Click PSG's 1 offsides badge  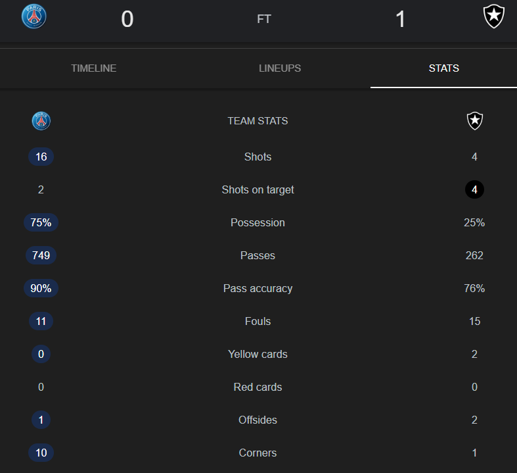click(x=41, y=420)
